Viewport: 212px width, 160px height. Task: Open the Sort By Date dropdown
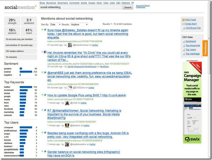(55, 25)
